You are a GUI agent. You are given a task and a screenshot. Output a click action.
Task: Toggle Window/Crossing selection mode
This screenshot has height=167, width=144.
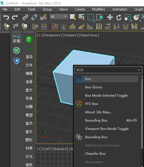(100, 17)
